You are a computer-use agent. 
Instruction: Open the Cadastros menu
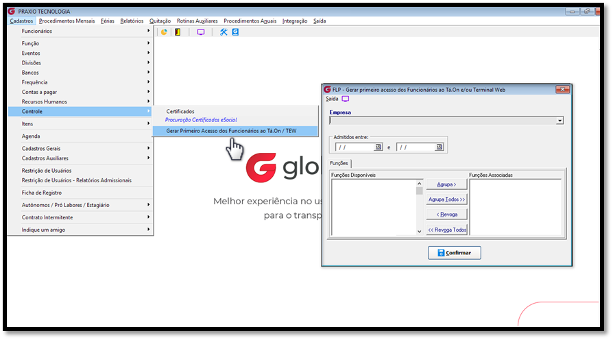(21, 21)
